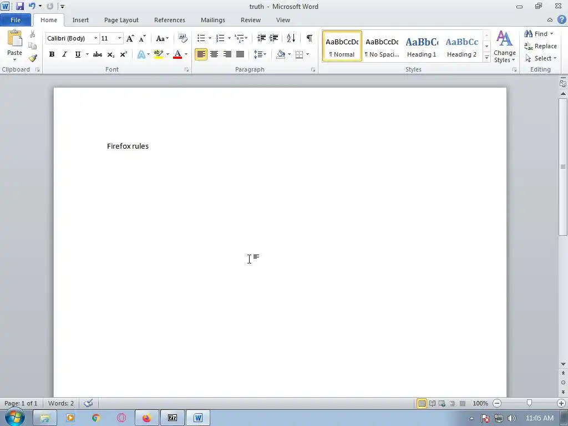Click after the text 'Firefox rules'
568x426 pixels.
(149, 146)
